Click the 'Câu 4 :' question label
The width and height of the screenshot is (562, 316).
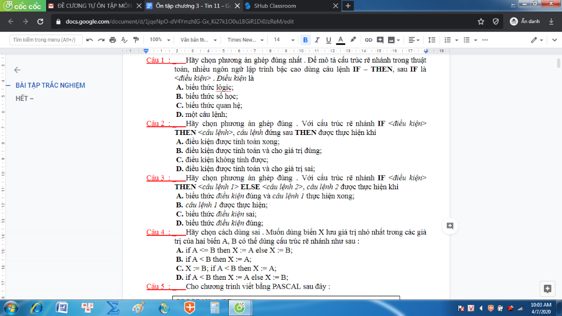[x=159, y=232]
